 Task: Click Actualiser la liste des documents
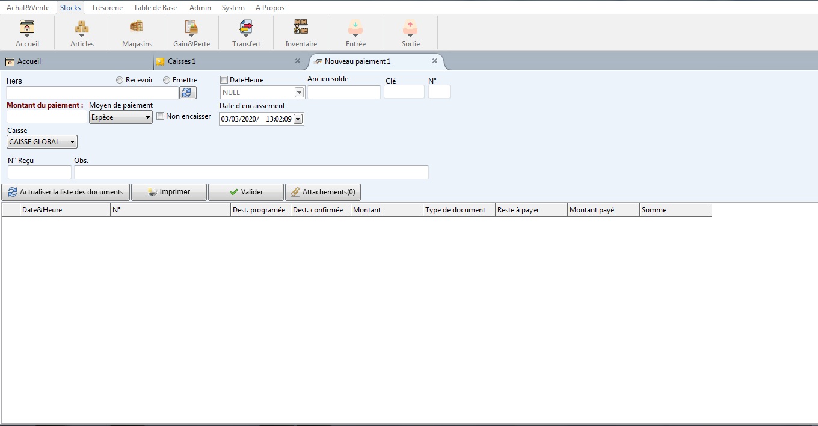point(66,192)
